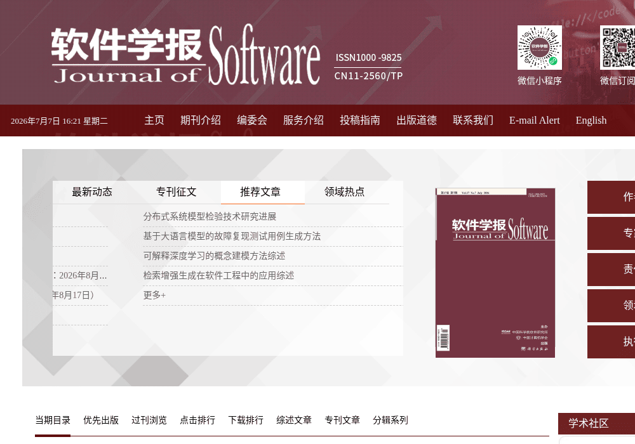This screenshot has height=444, width=635.
Task: Click the red side button beginning 责
Action: click(x=611, y=270)
